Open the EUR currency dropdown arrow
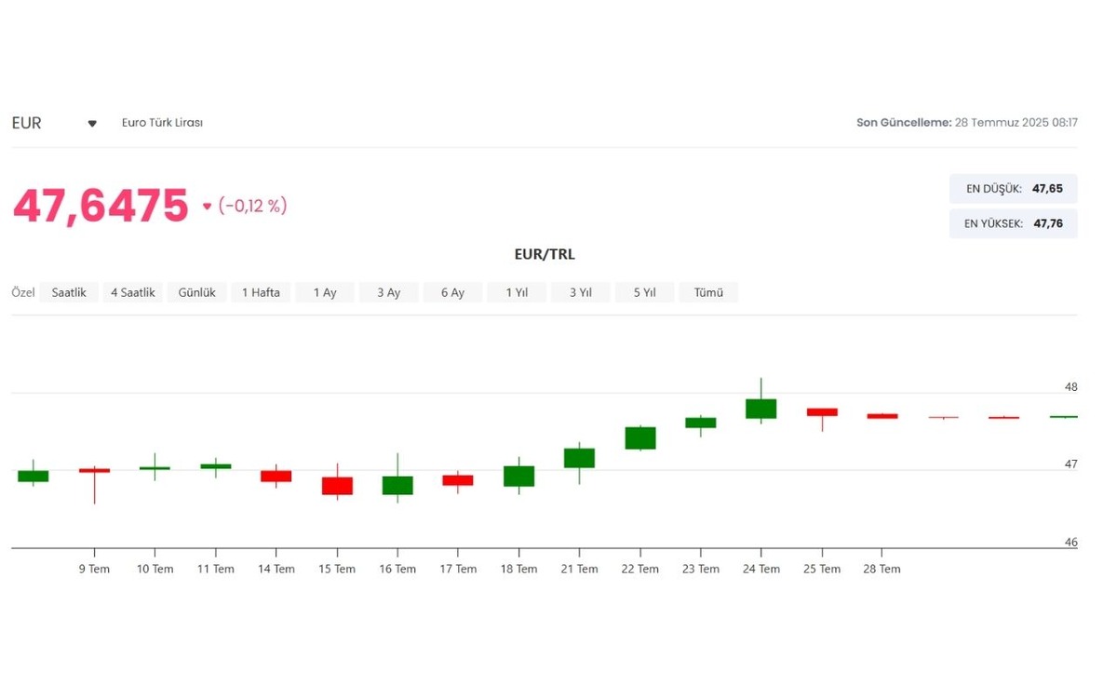 [x=92, y=124]
